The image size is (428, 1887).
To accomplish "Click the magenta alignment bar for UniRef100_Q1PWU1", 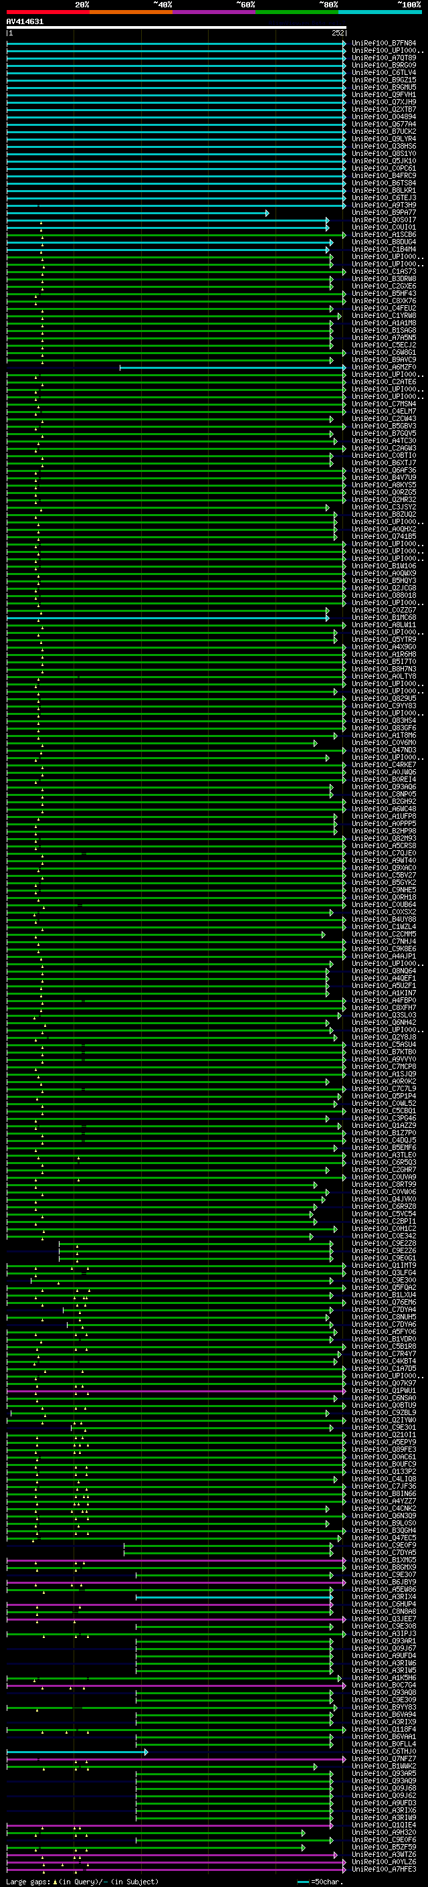I will (x=177, y=1391).
